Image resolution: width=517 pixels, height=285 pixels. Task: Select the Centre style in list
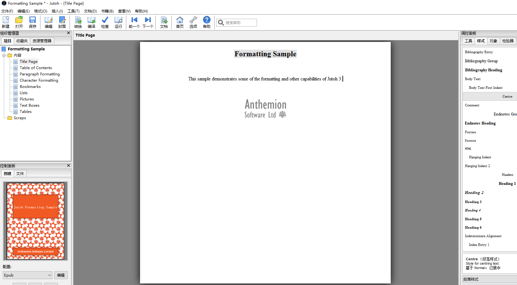pyautogui.click(x=490, y=96)
